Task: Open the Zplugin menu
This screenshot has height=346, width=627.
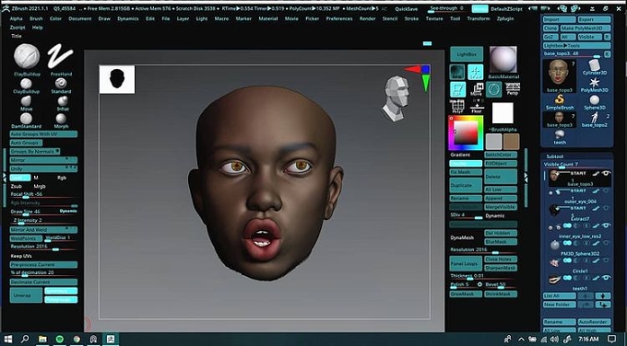Action: tap(505, 18)
